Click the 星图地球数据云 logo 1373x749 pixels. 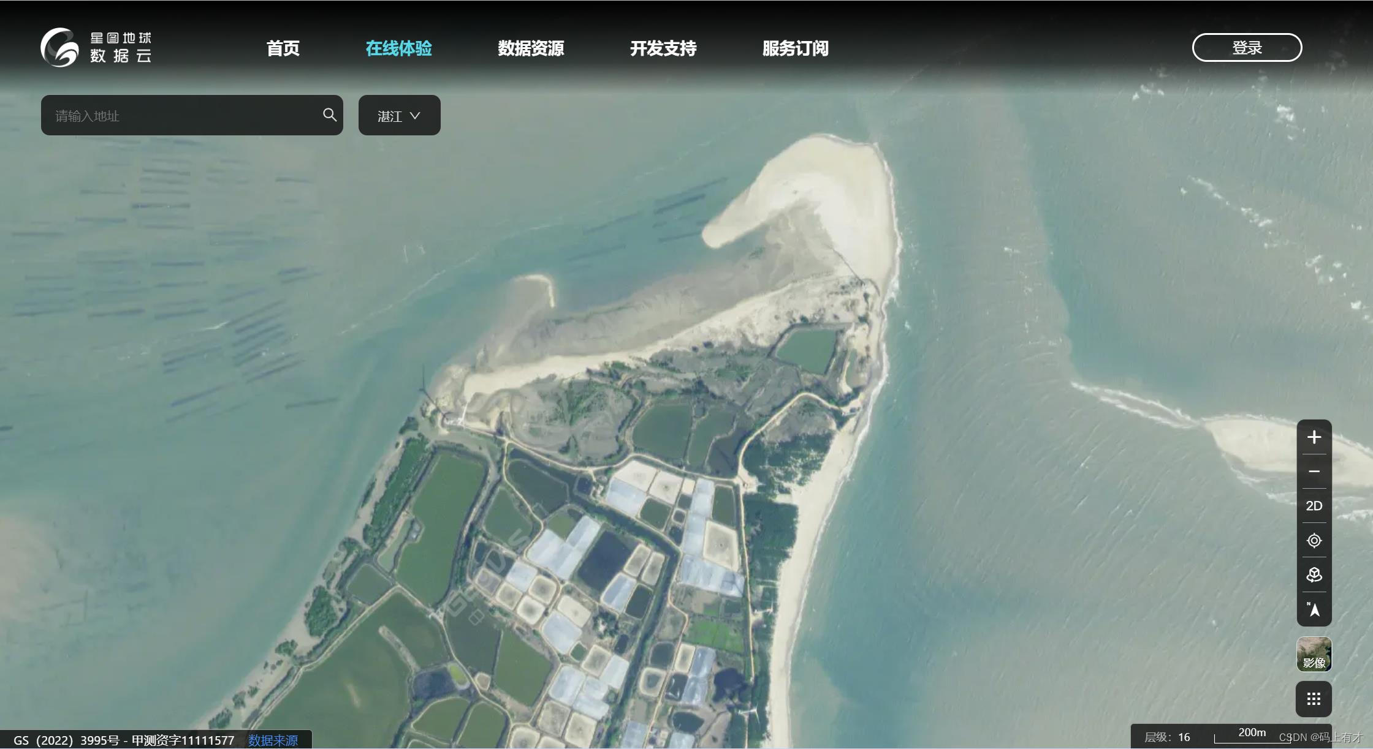(96, 47)
